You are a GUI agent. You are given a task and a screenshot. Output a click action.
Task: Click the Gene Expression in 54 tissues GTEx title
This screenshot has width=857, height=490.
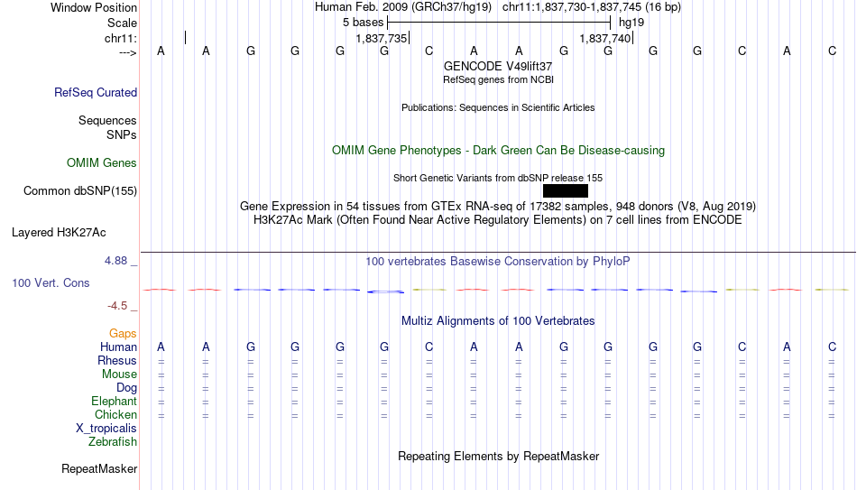click(x=498, y=207)
